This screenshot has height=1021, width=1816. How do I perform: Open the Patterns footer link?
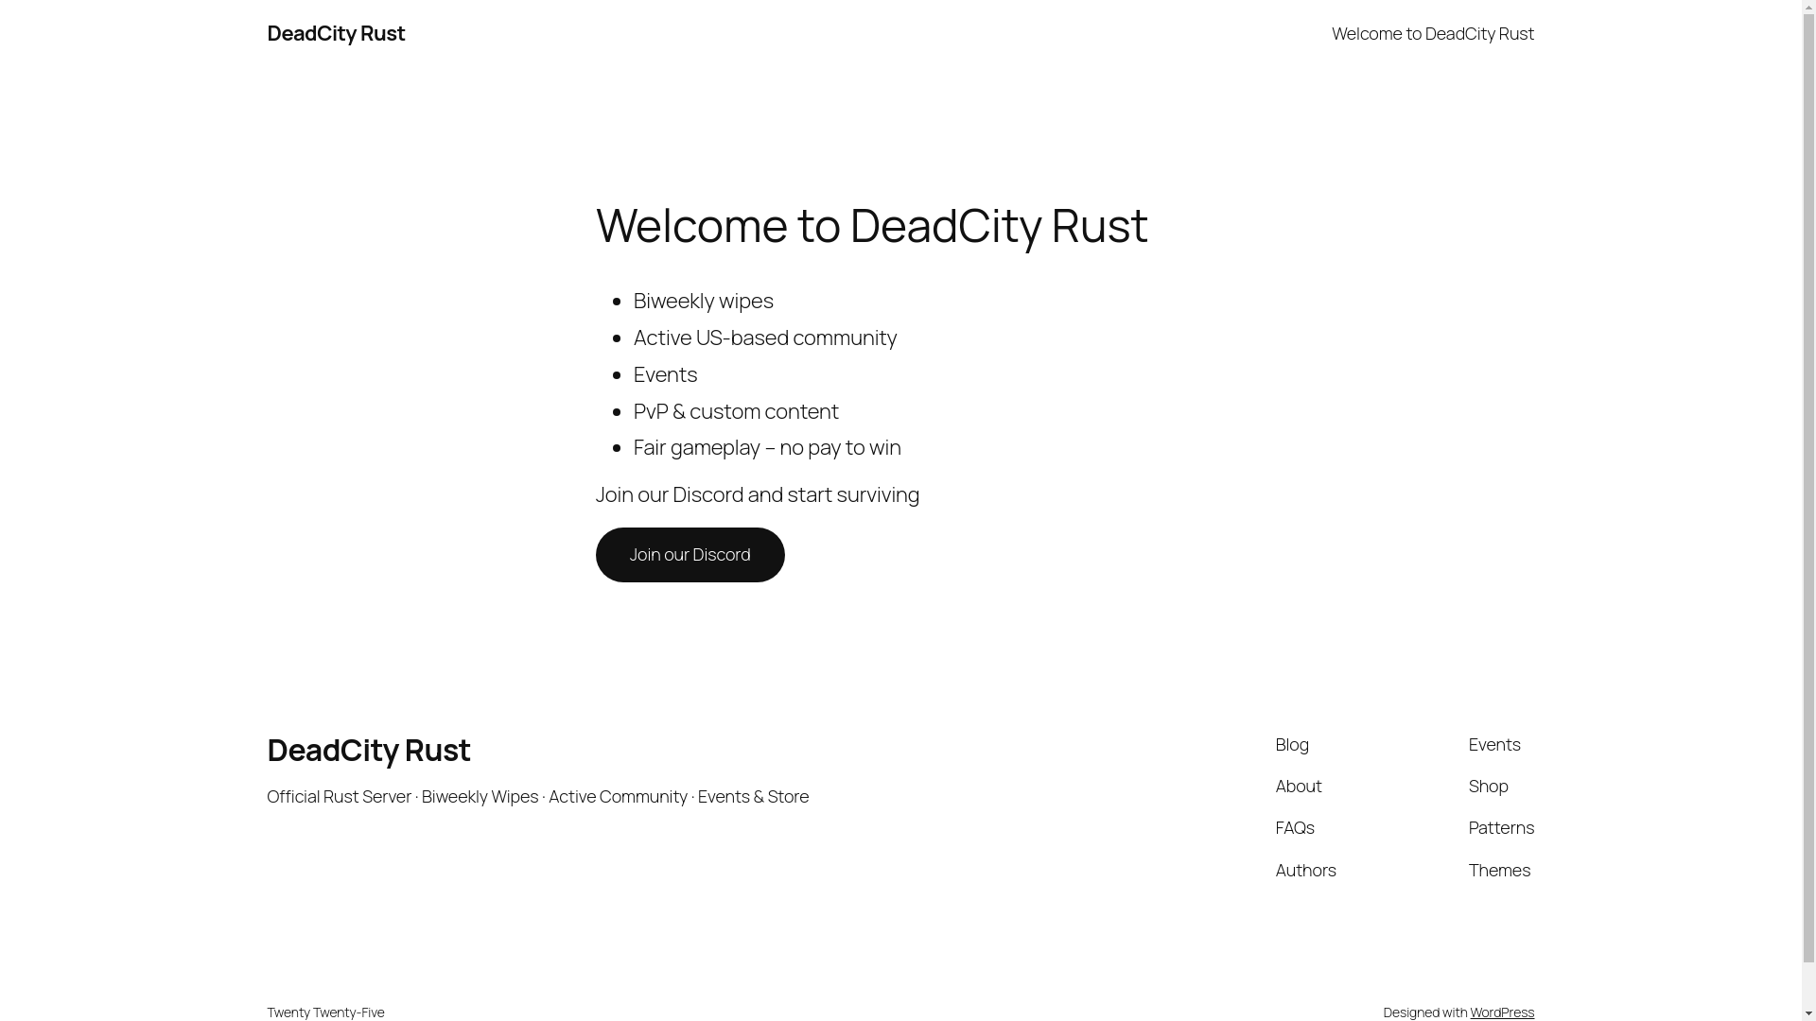[1501, 827]
